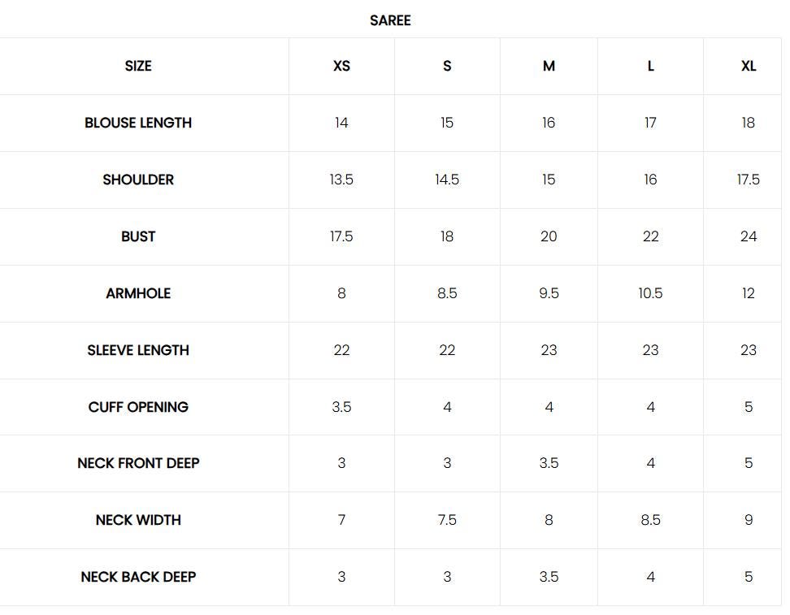
Task: Select the blouse length value for size S
Action: click(447, 123)
